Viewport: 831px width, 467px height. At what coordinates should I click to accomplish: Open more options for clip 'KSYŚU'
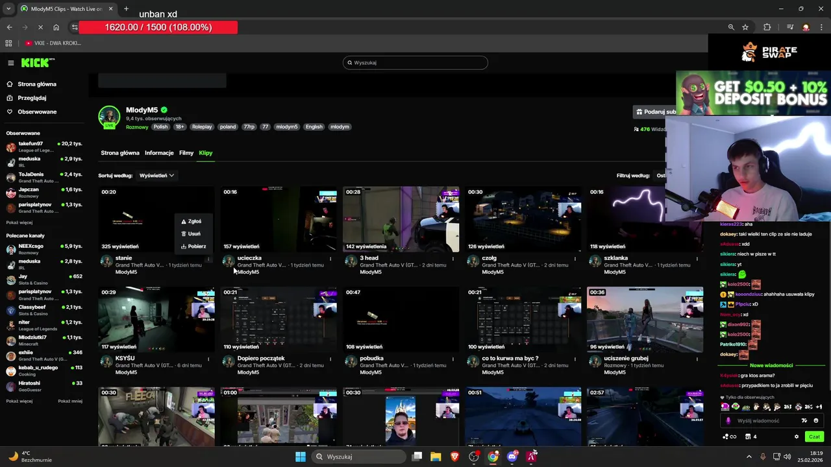[208, 359]
